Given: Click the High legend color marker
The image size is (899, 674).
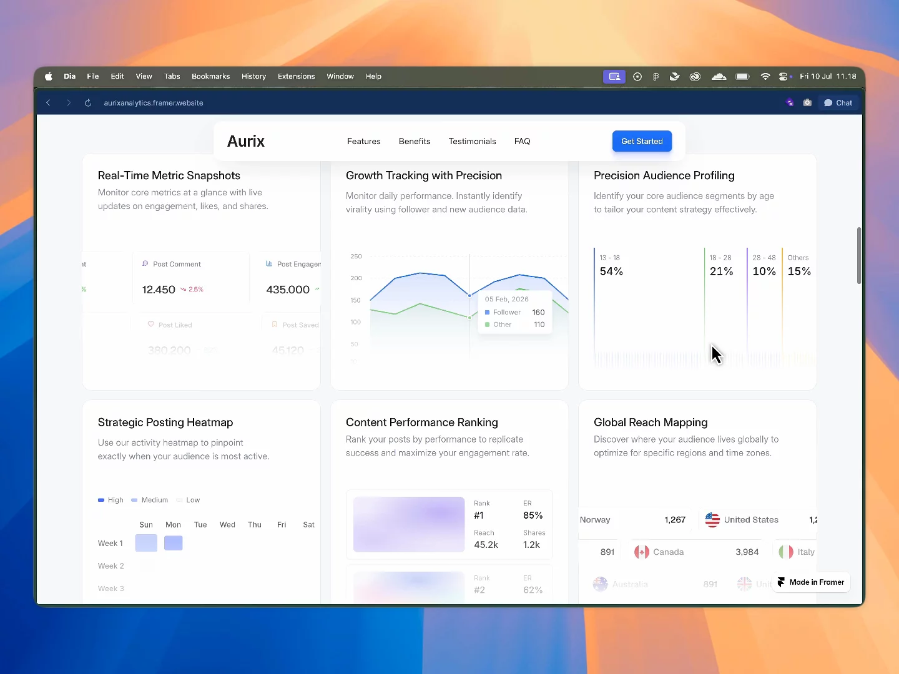Looking at the screenshot, I should (101, 500).
